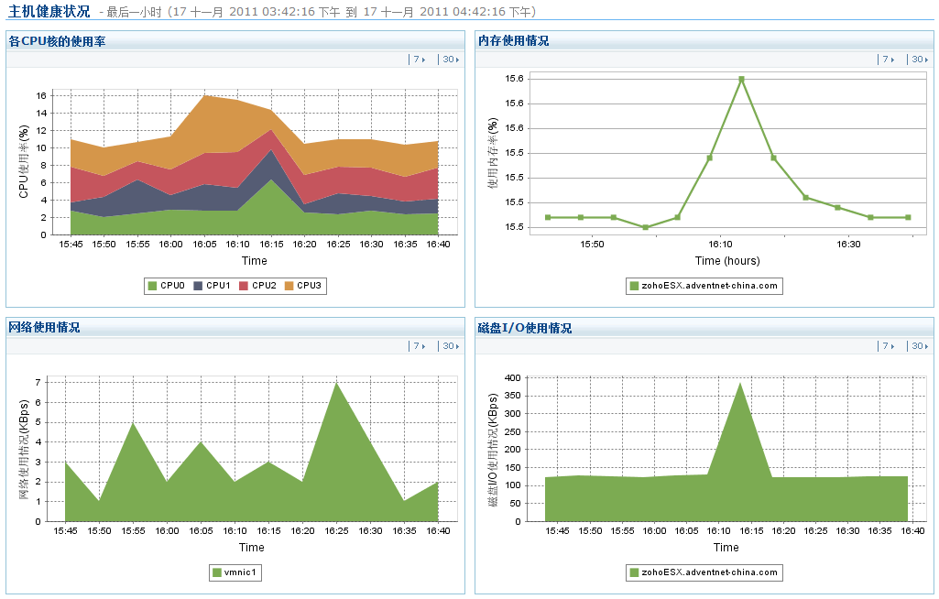Click the 内存使用情况 panel title
The width and height of the screenshot is (939, 599).
pos(514,41)
